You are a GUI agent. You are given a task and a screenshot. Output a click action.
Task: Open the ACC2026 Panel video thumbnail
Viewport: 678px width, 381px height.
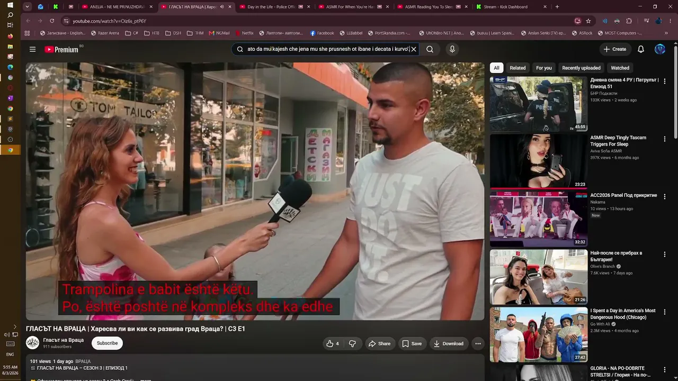[538, 219]
